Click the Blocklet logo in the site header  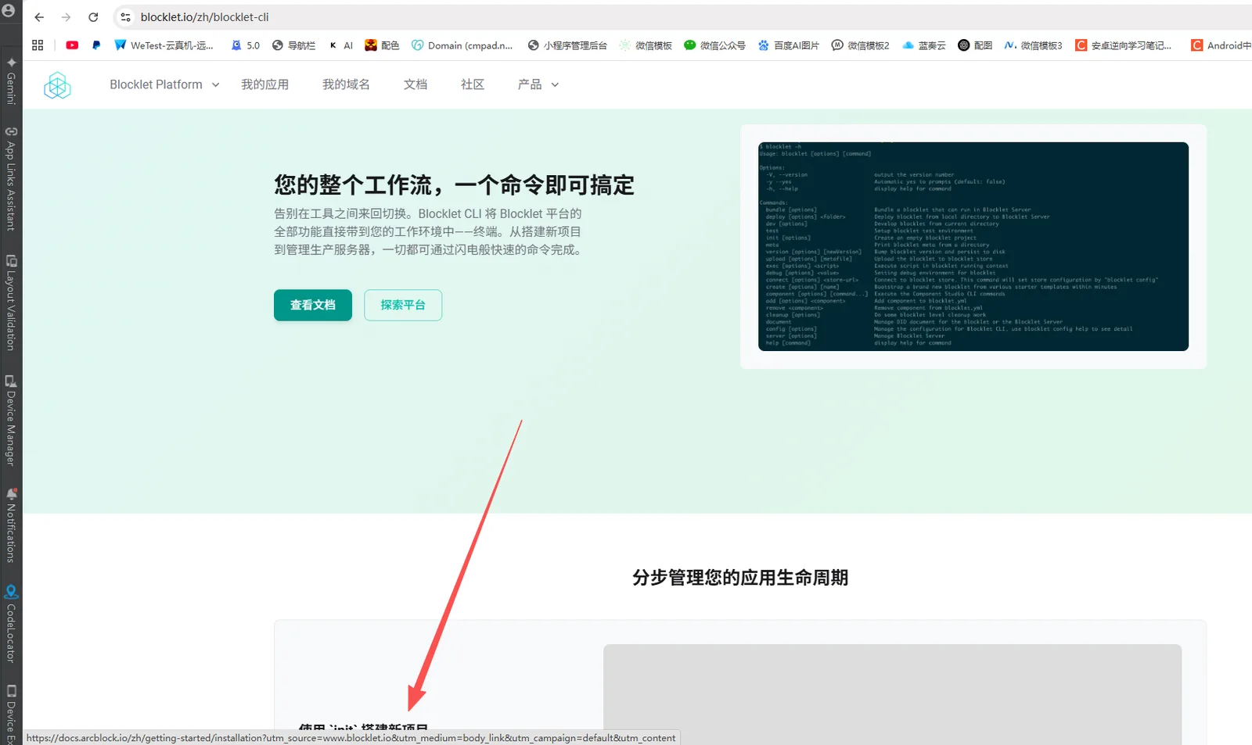click(x=57, y=85)
